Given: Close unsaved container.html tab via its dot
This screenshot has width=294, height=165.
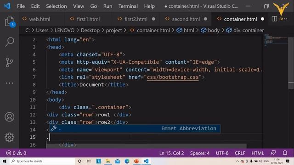Looking at the screenshot, I should click(262, 19).
